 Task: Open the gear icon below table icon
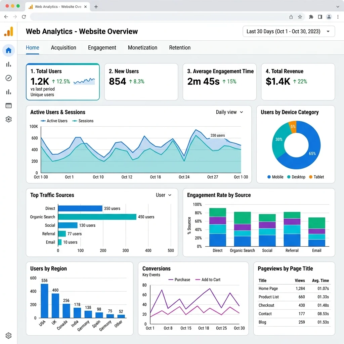pos(8,119)
